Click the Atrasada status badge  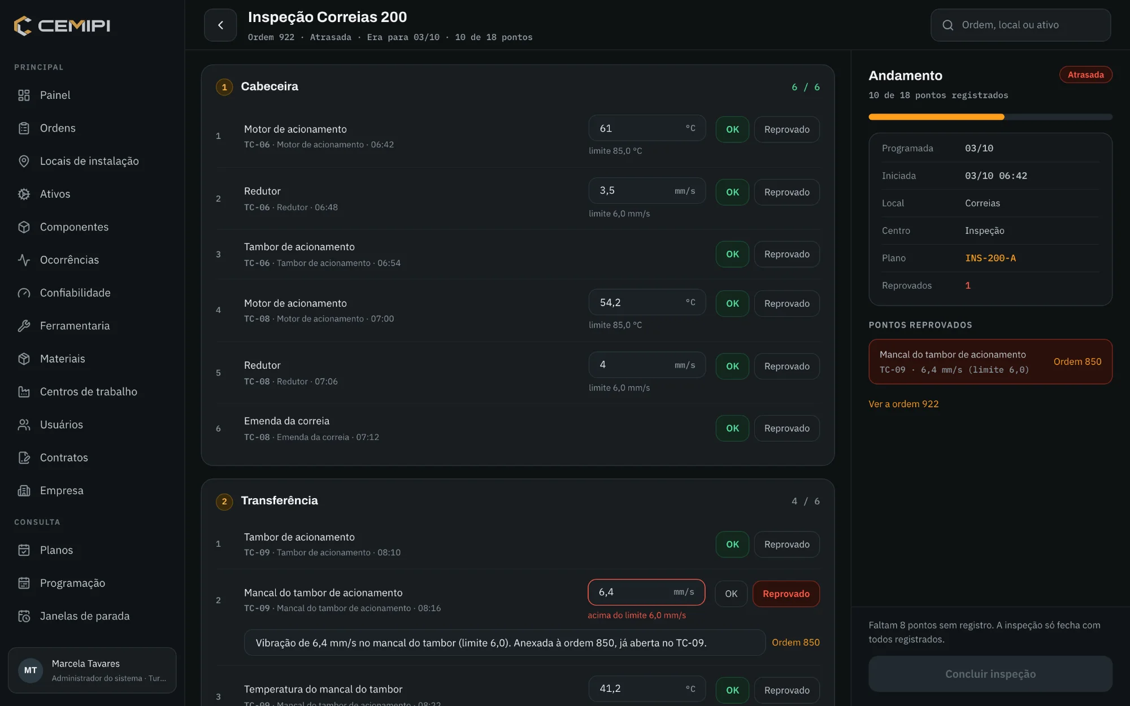tap(1085, 75)
